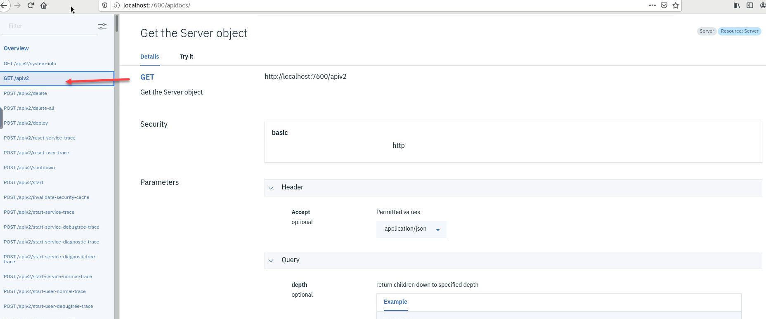Viewport: 766px width, 319px height.
Task: Open the Overview link in sidebar
Action: coord(16,48)
